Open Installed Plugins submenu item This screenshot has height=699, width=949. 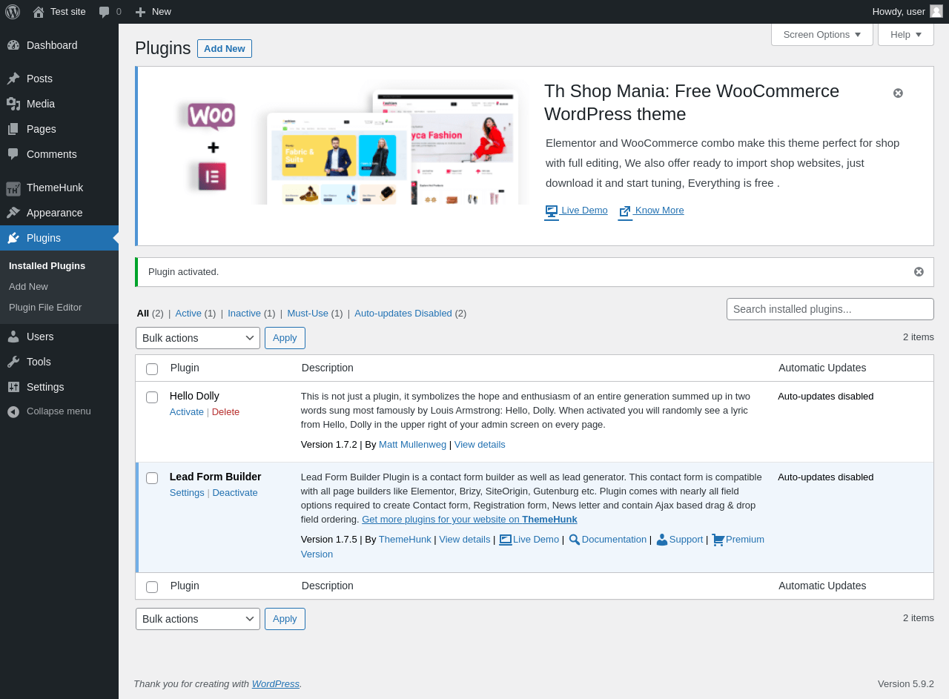[47, 265]
